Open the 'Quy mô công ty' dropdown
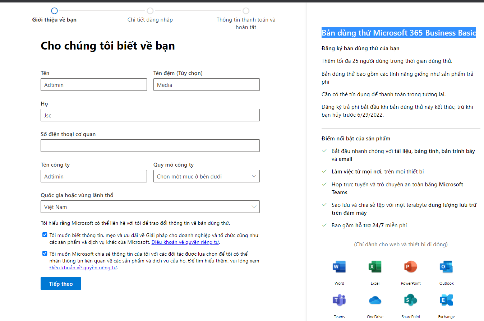484x321 pixels. (206, 176)
